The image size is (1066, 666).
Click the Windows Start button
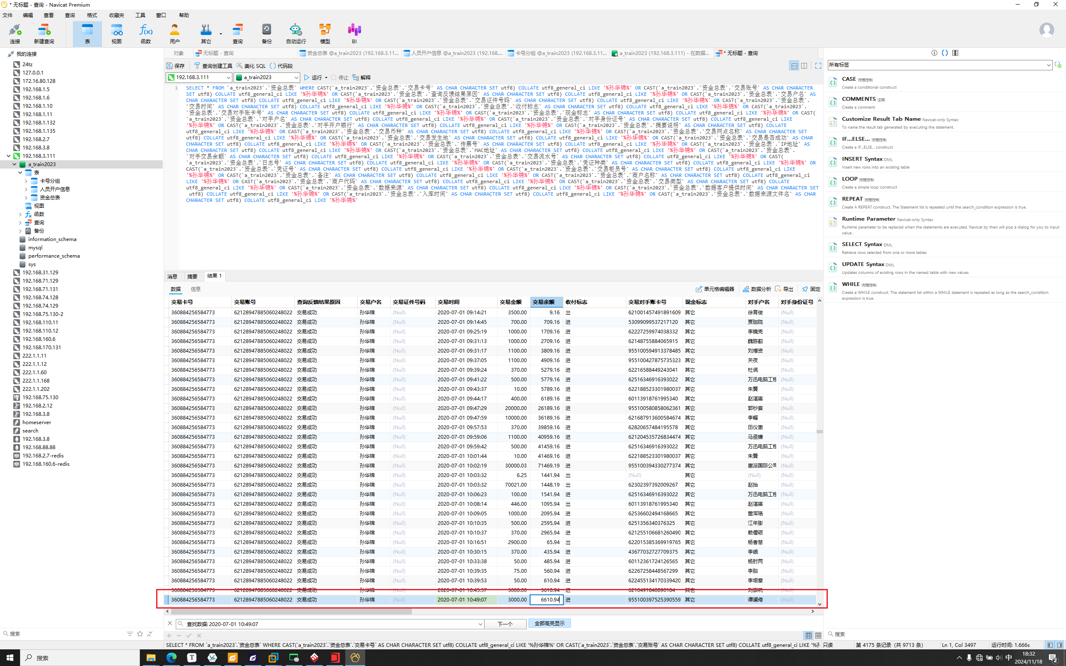tap(10, 658)
